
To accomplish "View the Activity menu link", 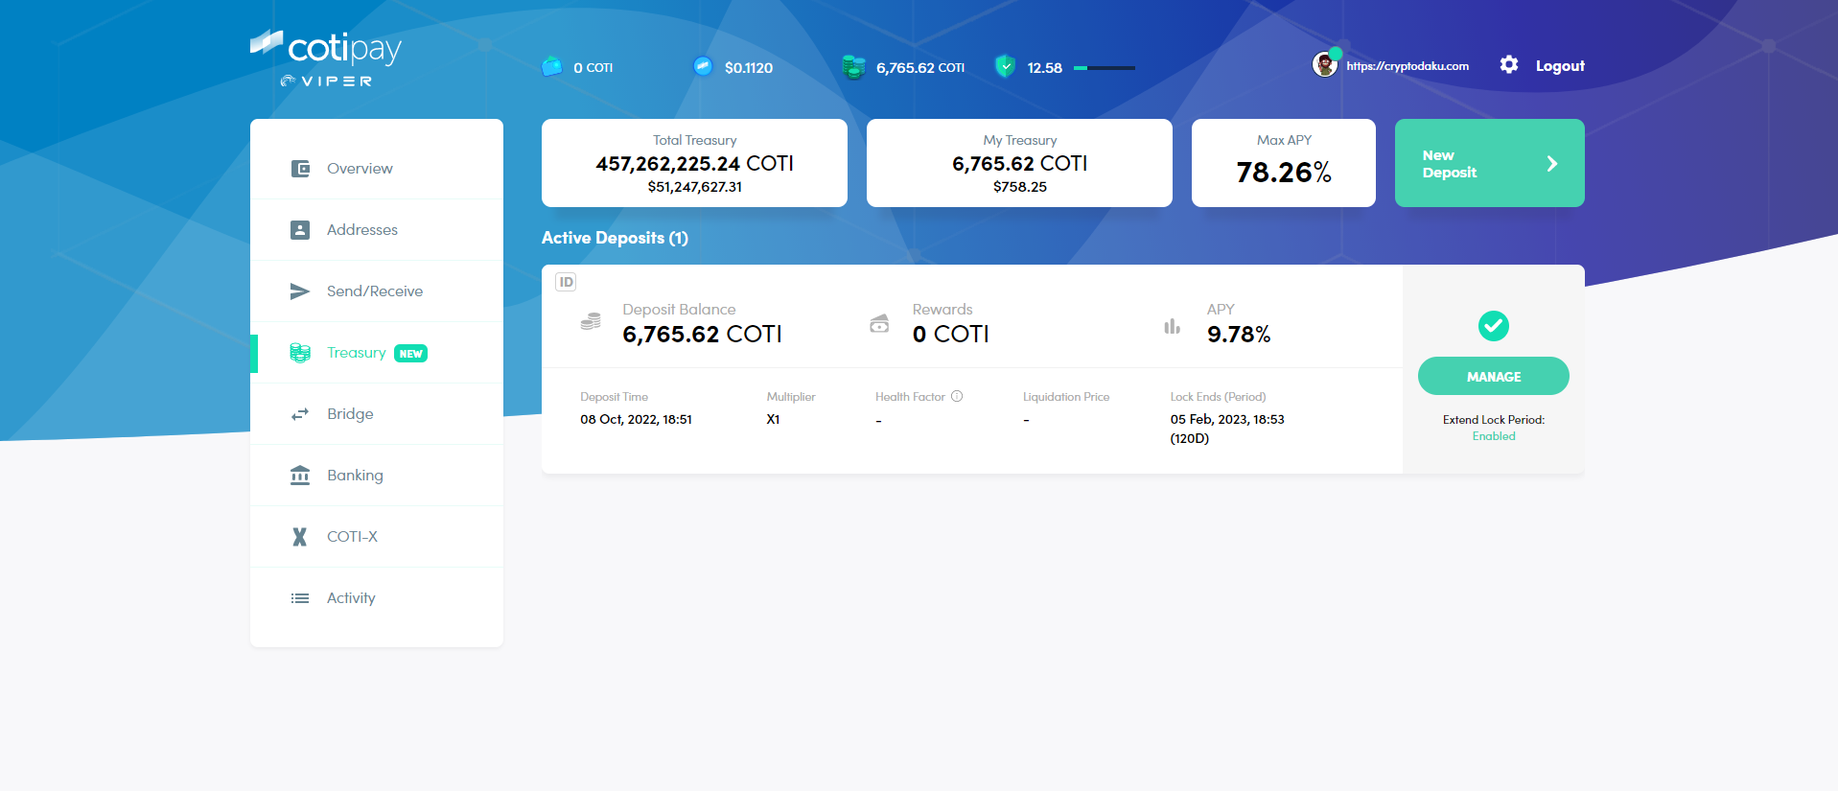I will (377, 598).
